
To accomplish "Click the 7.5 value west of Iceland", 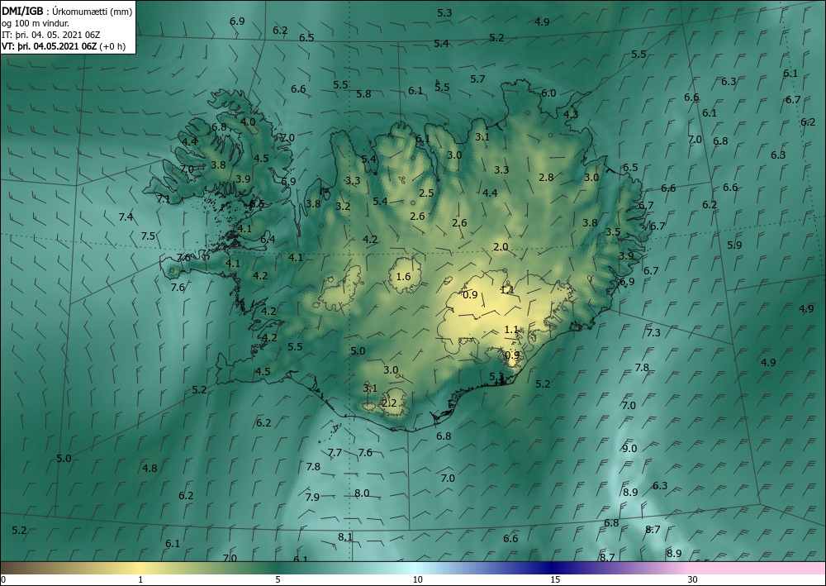I will (x=148, y=236).
